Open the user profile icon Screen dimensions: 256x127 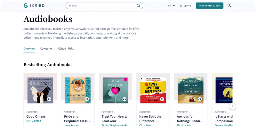[x=229, y=5]
